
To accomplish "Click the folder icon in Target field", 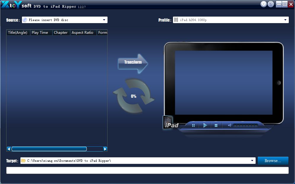I will [23, 161].
